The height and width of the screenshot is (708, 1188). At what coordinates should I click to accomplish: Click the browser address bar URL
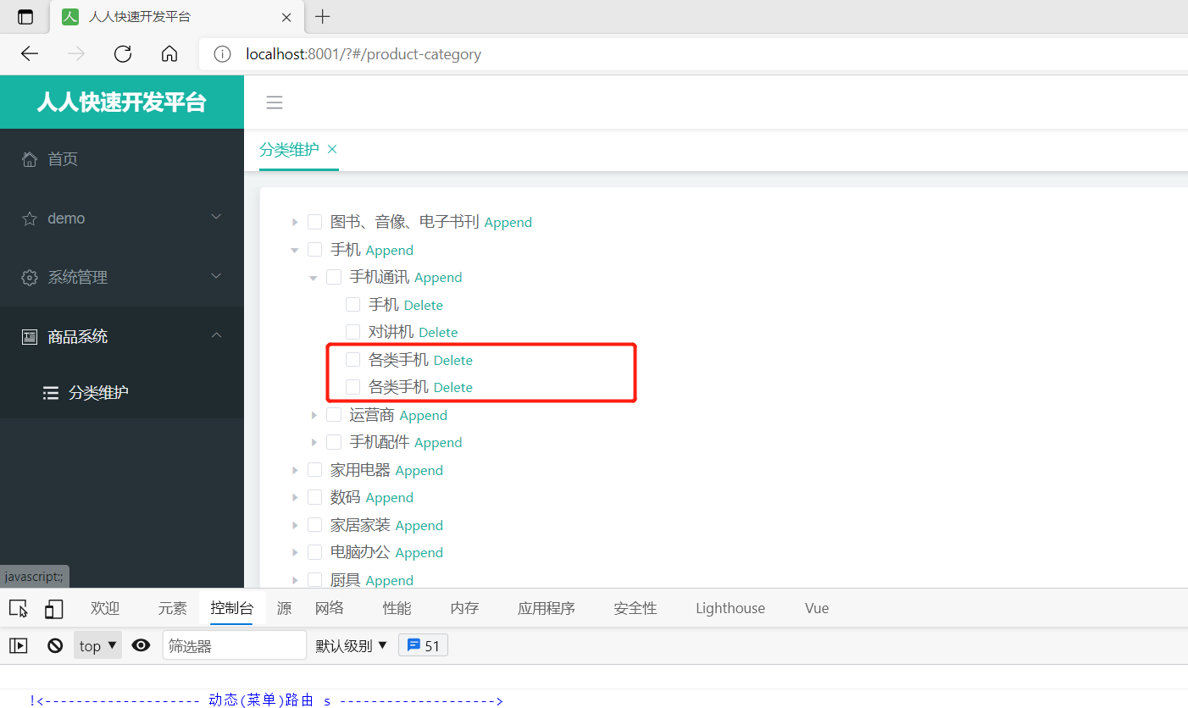tap(364, 54)
